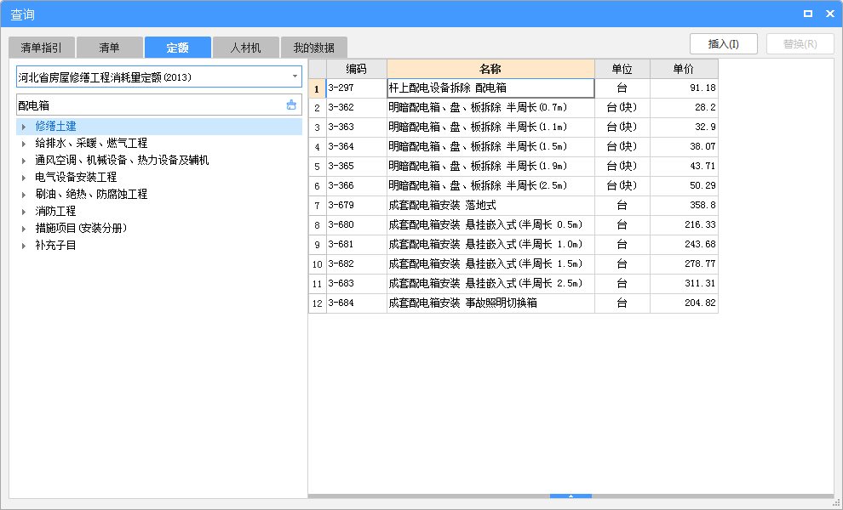Click price cell 243.68
The image size is (843, 510).
tap(684, 244)
